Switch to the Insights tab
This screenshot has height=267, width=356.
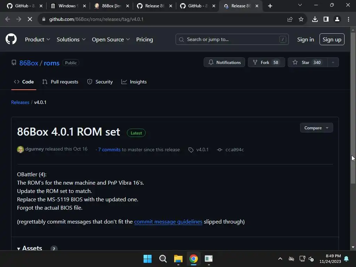click(x=134, y=82)
